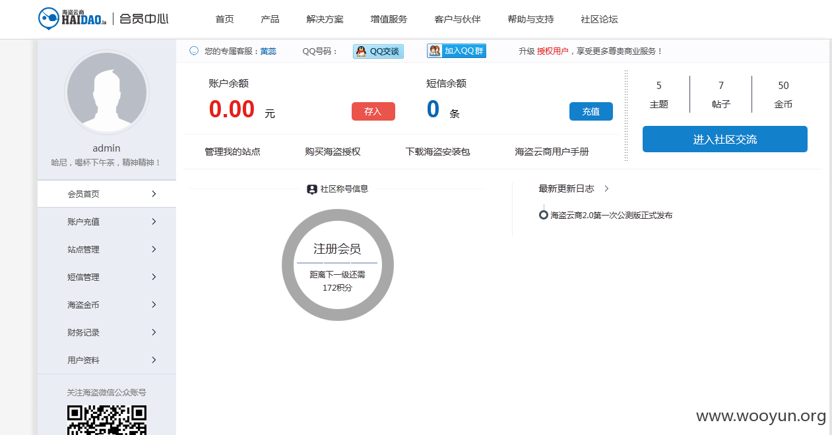Screen dimensions: 832x435
Task: Click the admin username text
Action: click(x=107, y=148)
